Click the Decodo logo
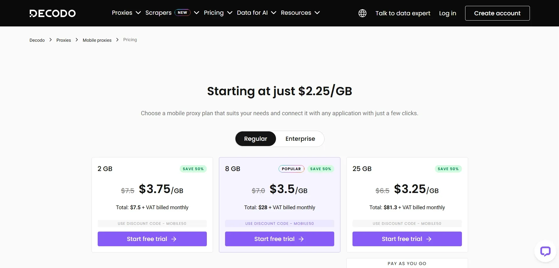Image resolution: width=559 pixels, height=268 pixels. [x=53, y=13]
